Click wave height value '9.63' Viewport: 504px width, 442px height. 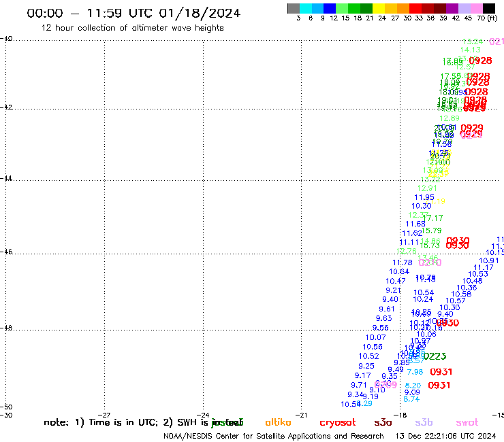click(x=383, y=318)
